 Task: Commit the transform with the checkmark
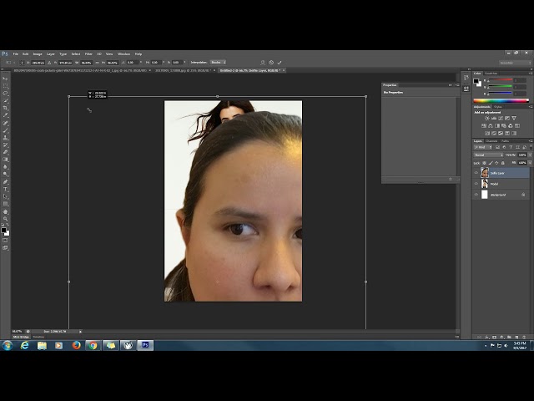[x=280, y=63]
